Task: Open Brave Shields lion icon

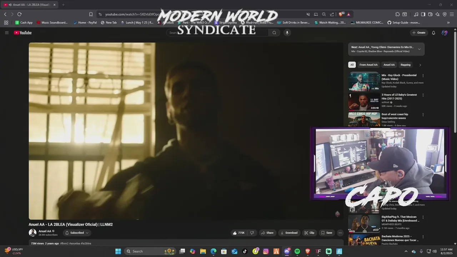Action: click(341, 14)
